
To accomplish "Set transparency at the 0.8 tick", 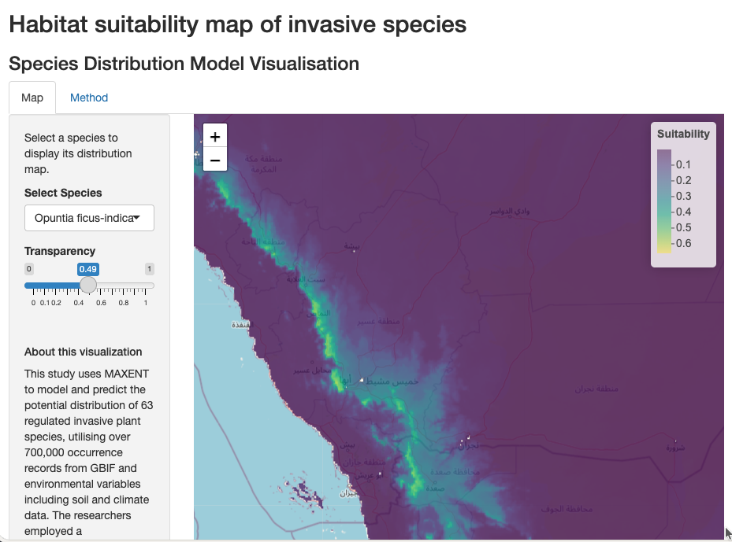I will tap(124, 286).
